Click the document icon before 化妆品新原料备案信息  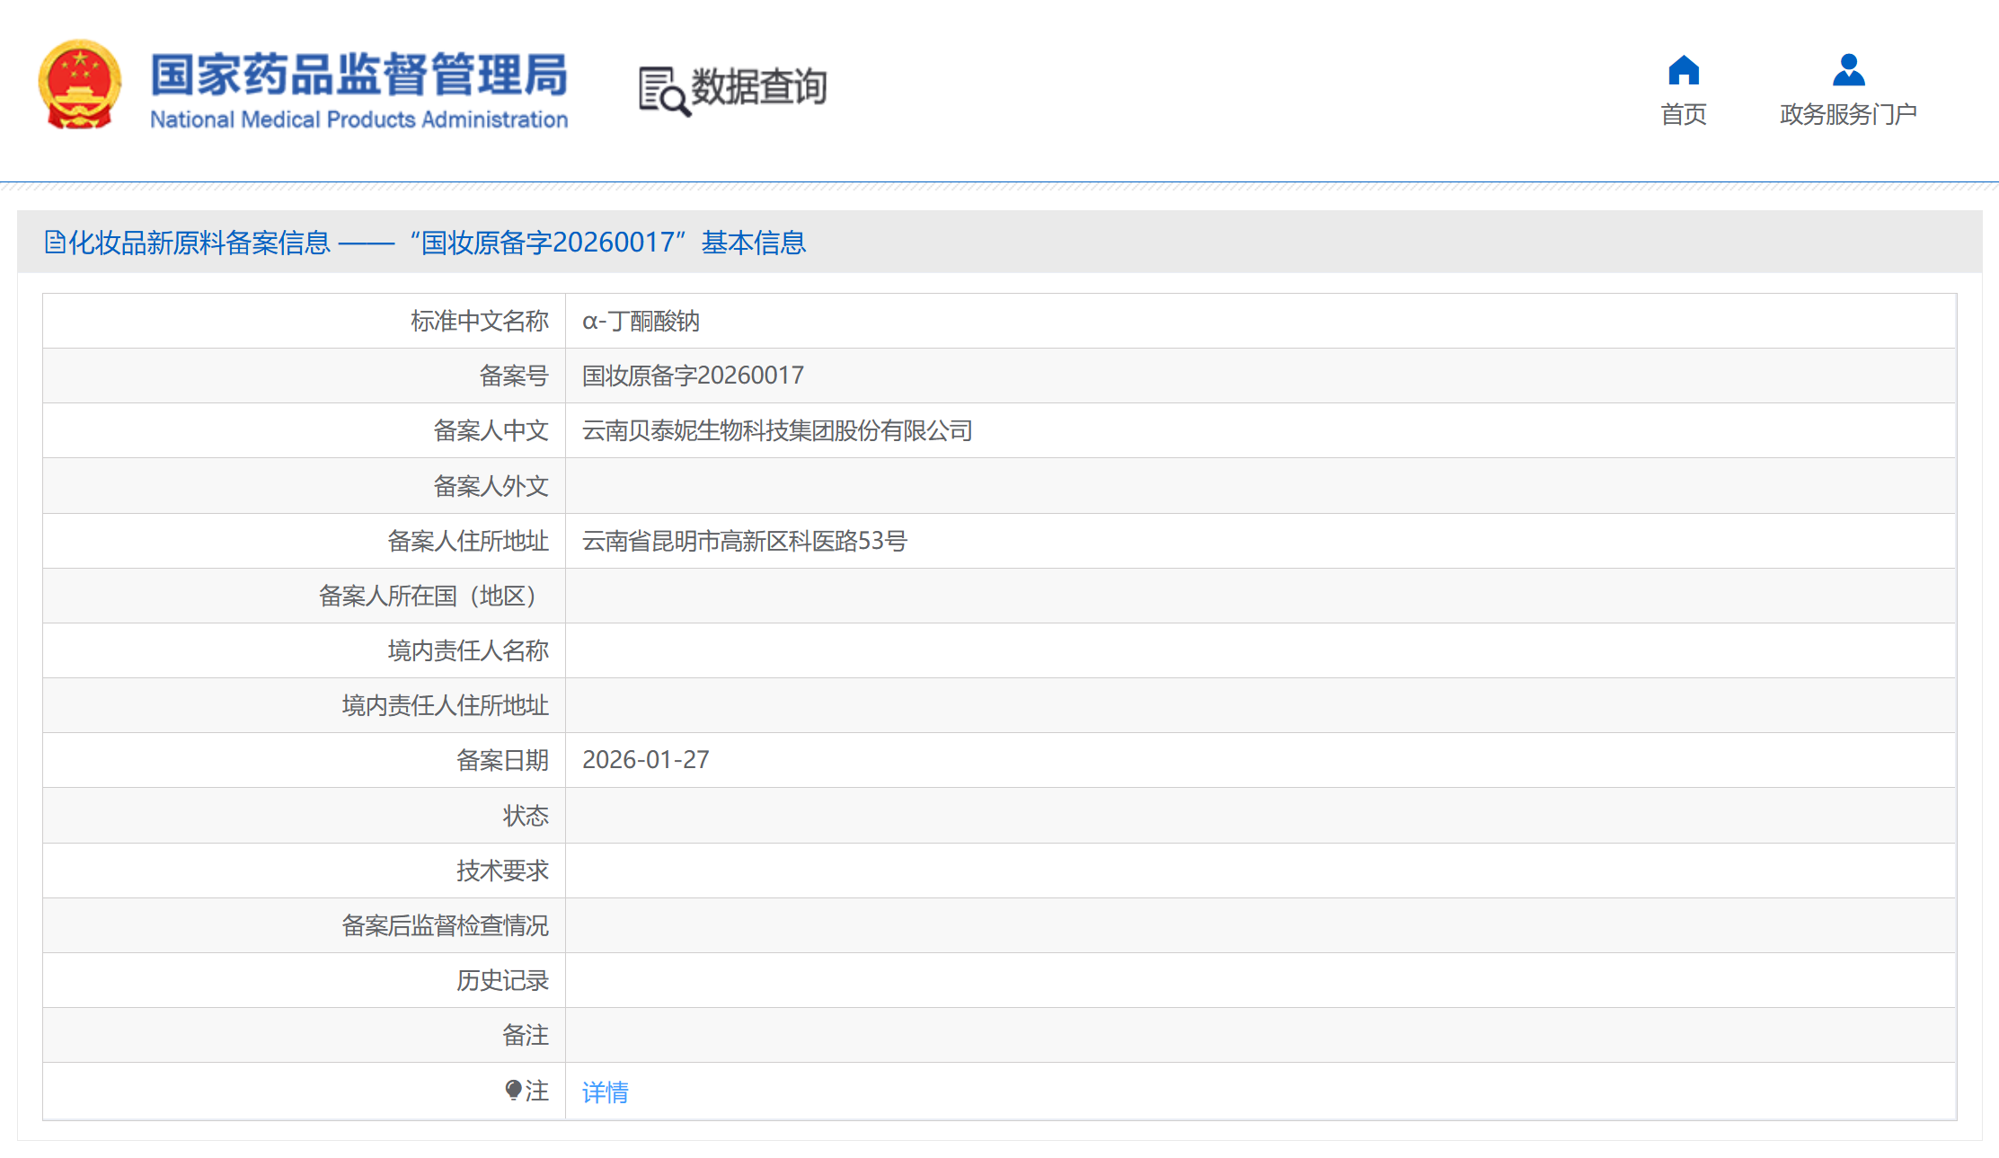point(55,243)
